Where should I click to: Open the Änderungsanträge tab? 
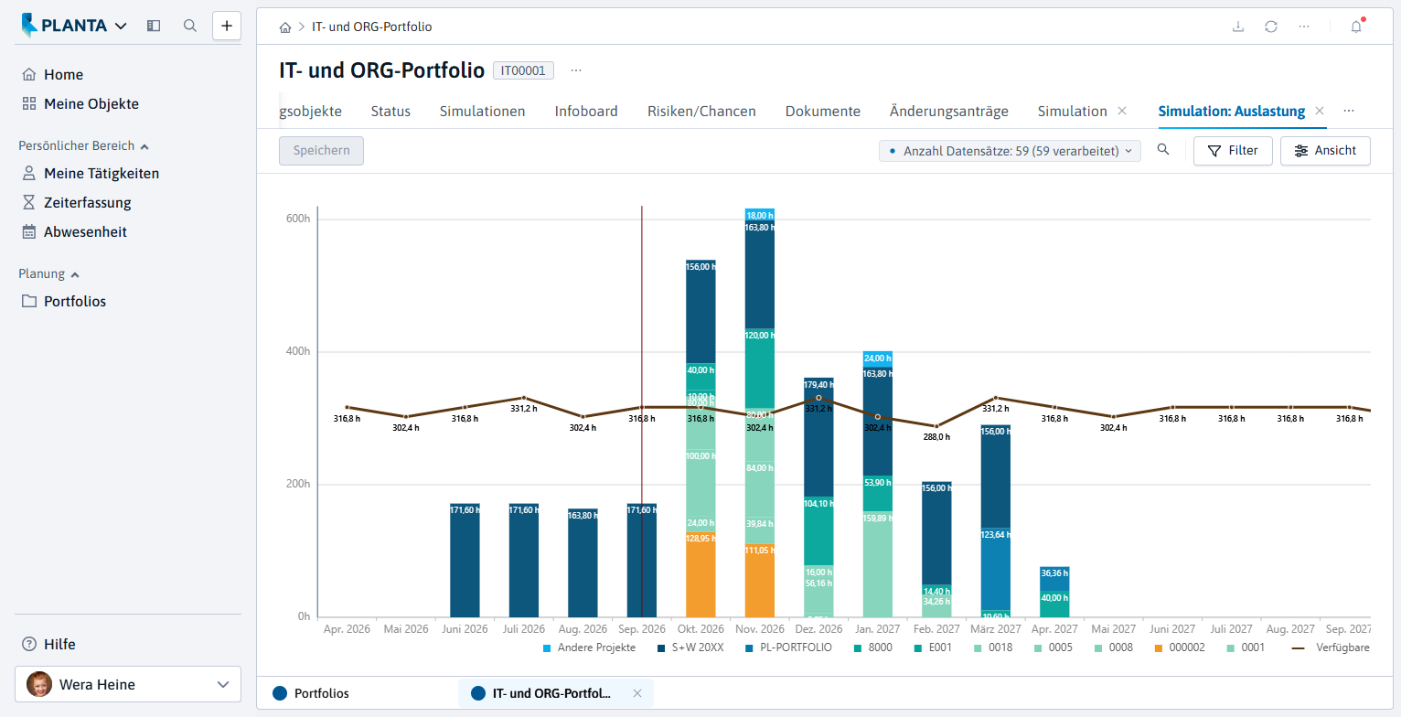pos(949,112)
